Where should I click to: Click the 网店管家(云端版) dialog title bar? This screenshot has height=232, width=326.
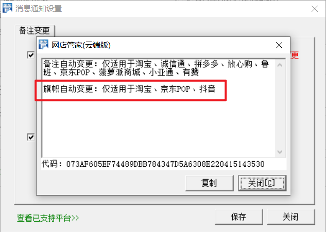coord(158,45)
